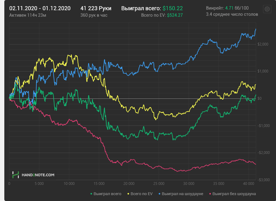Click the green dot legend marker
276x201 pixels.
pos(91,194)
